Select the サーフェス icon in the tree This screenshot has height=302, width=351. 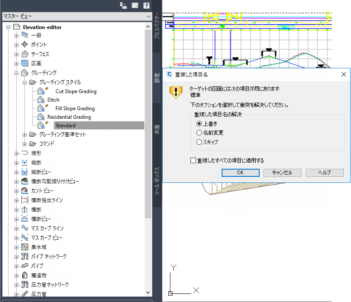coord(26,53)
